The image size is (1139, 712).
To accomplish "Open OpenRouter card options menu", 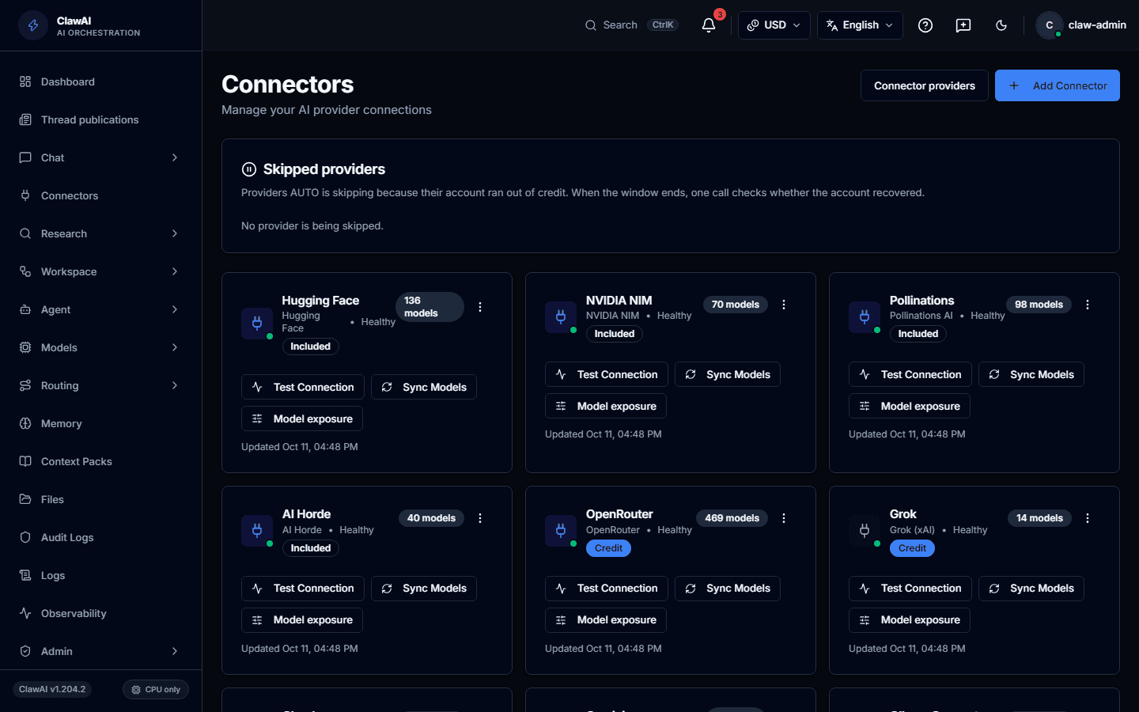I will (784, 518).
